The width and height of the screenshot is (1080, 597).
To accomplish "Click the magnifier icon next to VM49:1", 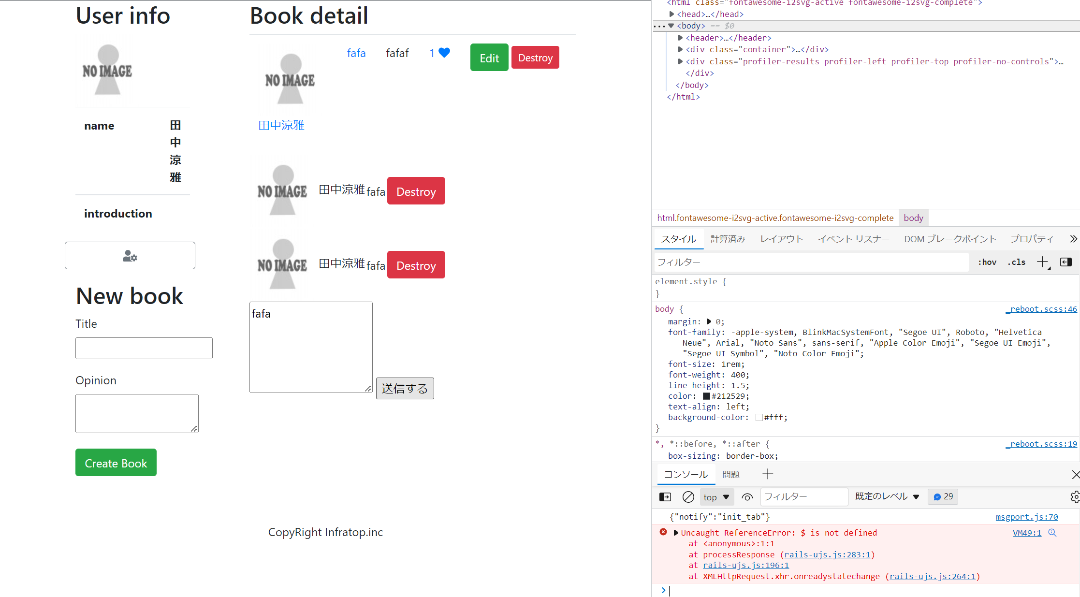I will [1052, 533].
